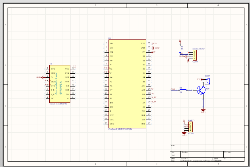Select resistor R2 near the transistor base
The height and width of the screenshot is (167, 250).
[x=183, y=90]
